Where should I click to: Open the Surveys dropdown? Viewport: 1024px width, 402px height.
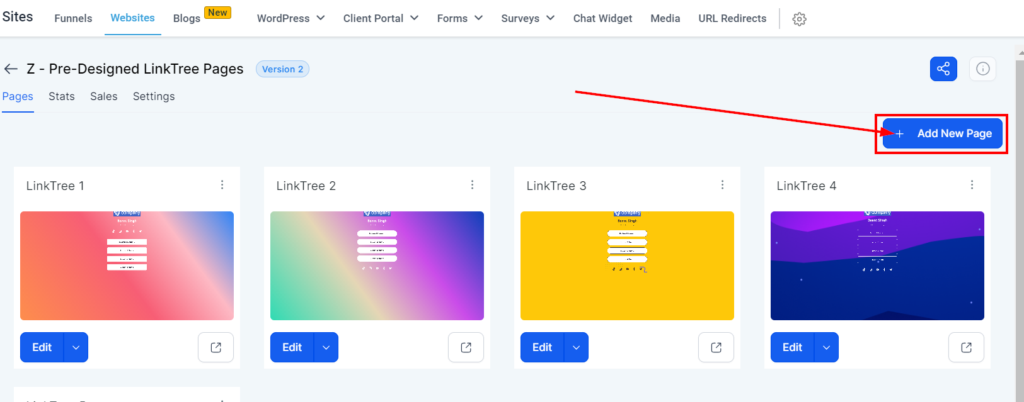[527, 18]
